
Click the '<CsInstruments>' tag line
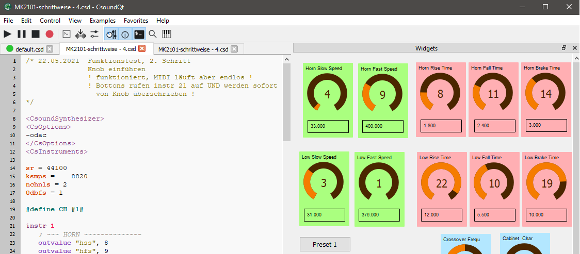point(57,152)
